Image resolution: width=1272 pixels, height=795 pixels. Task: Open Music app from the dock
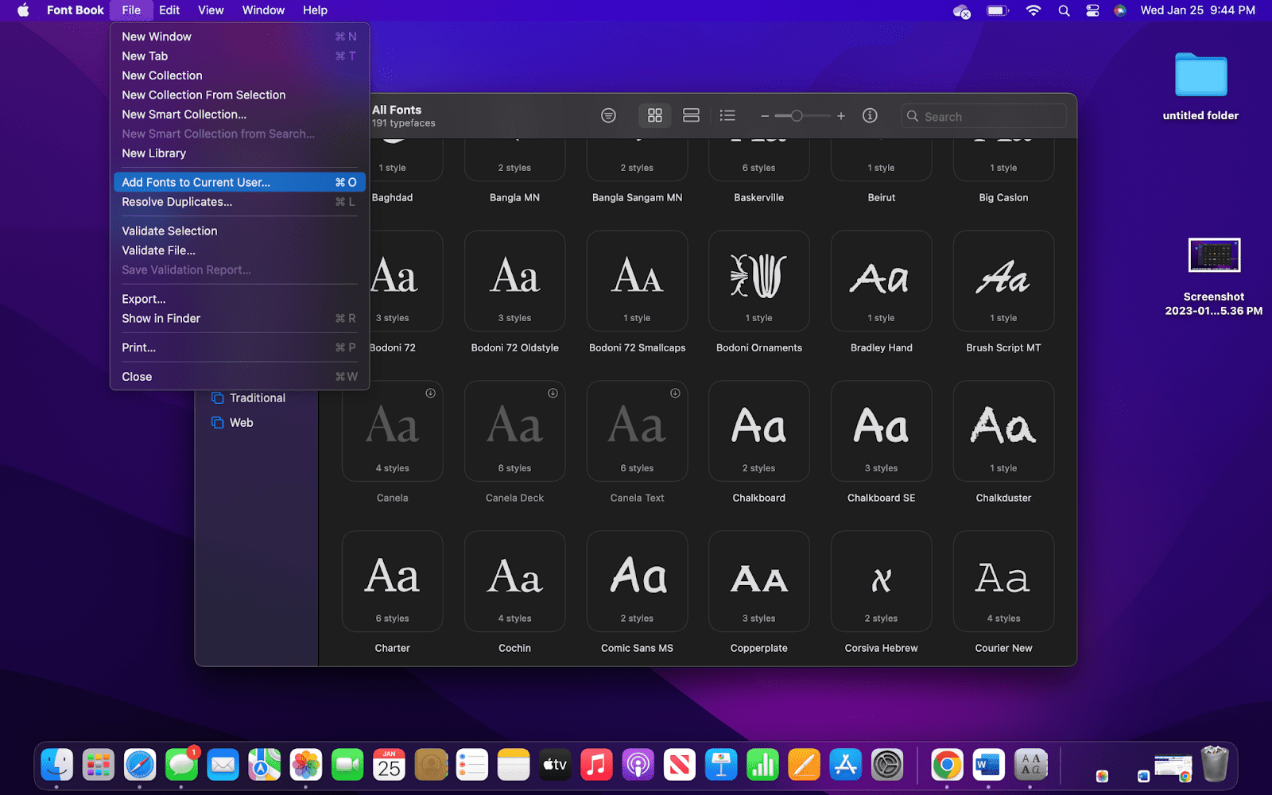596,766
